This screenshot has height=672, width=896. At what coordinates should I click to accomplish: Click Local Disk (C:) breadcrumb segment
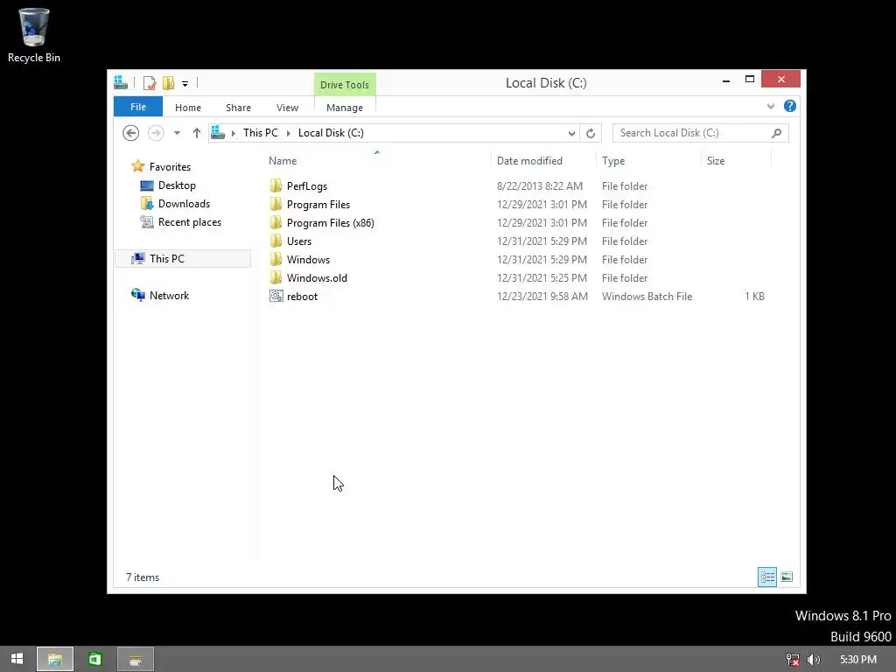click(331, 133)
